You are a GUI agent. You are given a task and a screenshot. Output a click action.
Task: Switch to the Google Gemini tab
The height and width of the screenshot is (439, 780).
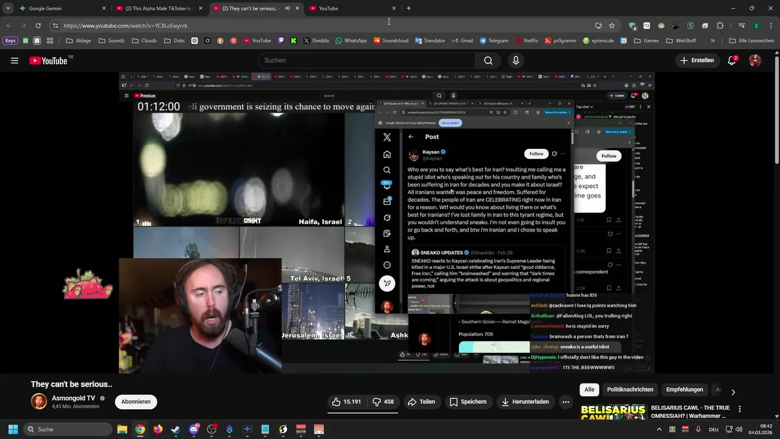tap(61, 9)
